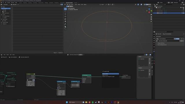185x104 pixels.
Task: Click the Windows Start button
Action: (x=67, y=102)
